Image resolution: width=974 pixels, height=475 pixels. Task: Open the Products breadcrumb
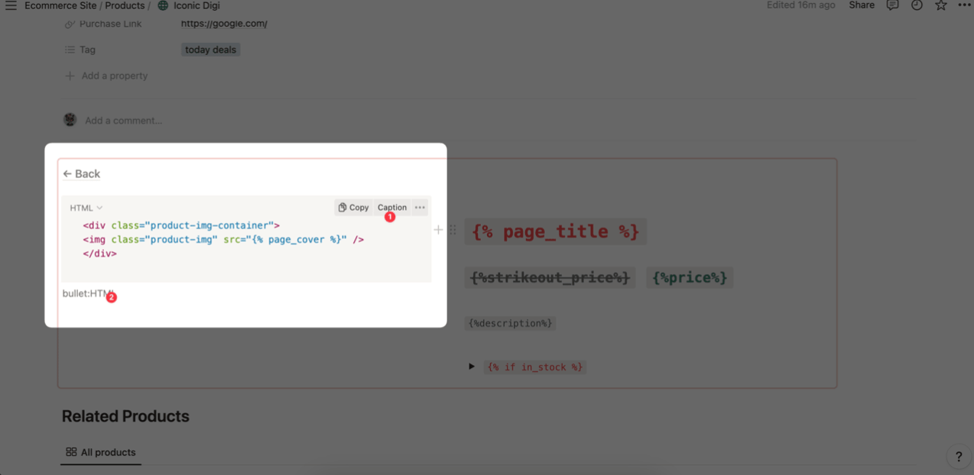point(125,5)
